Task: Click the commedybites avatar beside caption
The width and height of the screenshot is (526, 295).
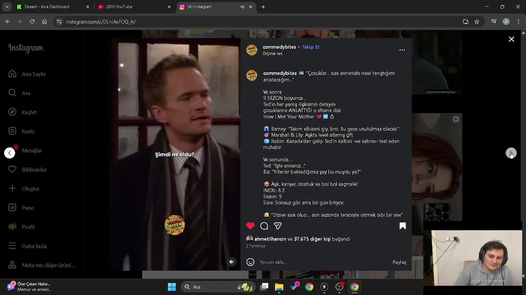Action: tap(251, 75)
